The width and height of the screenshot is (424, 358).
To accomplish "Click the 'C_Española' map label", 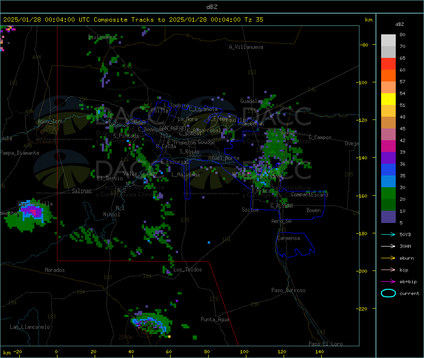I will pos(203,109).
